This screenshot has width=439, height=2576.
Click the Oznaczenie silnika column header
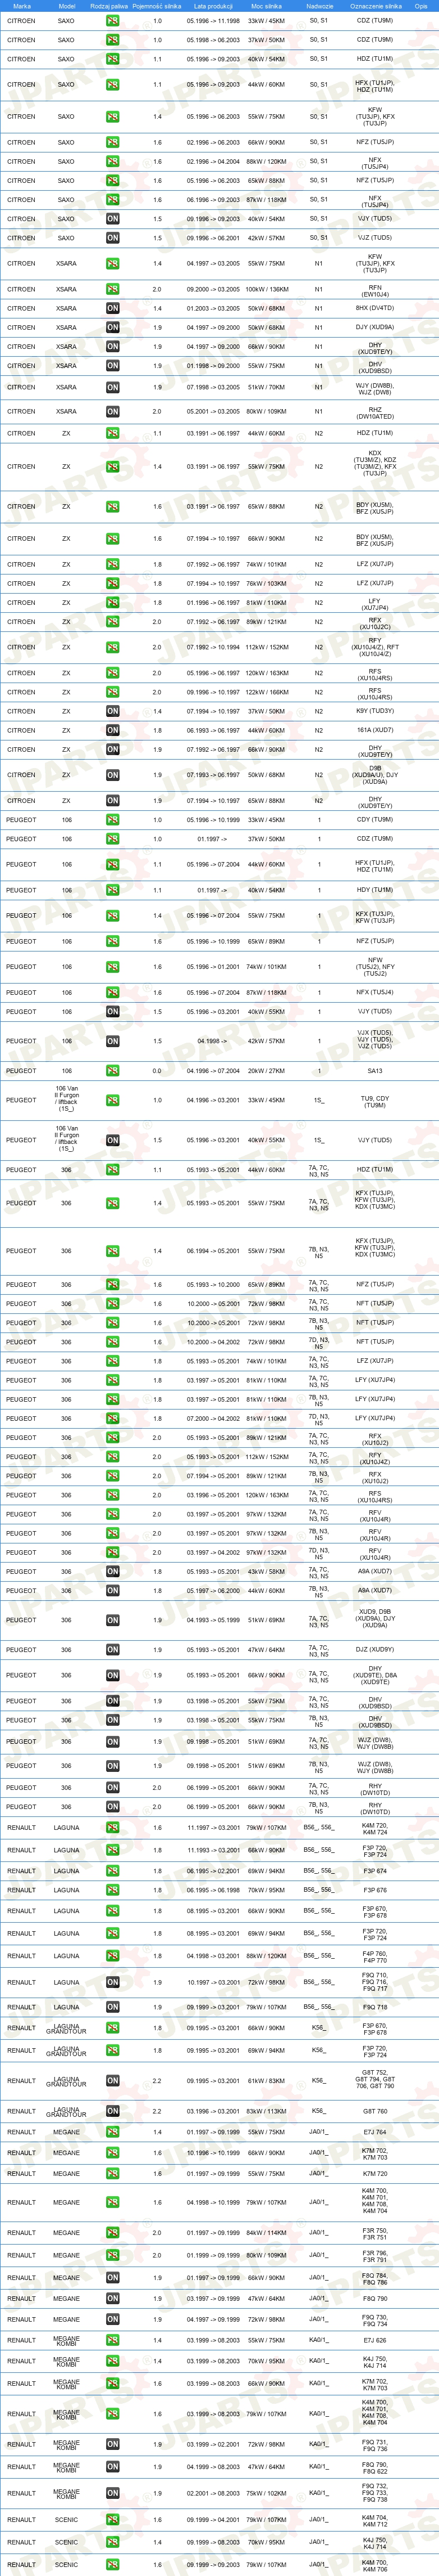tap(375, 6)
